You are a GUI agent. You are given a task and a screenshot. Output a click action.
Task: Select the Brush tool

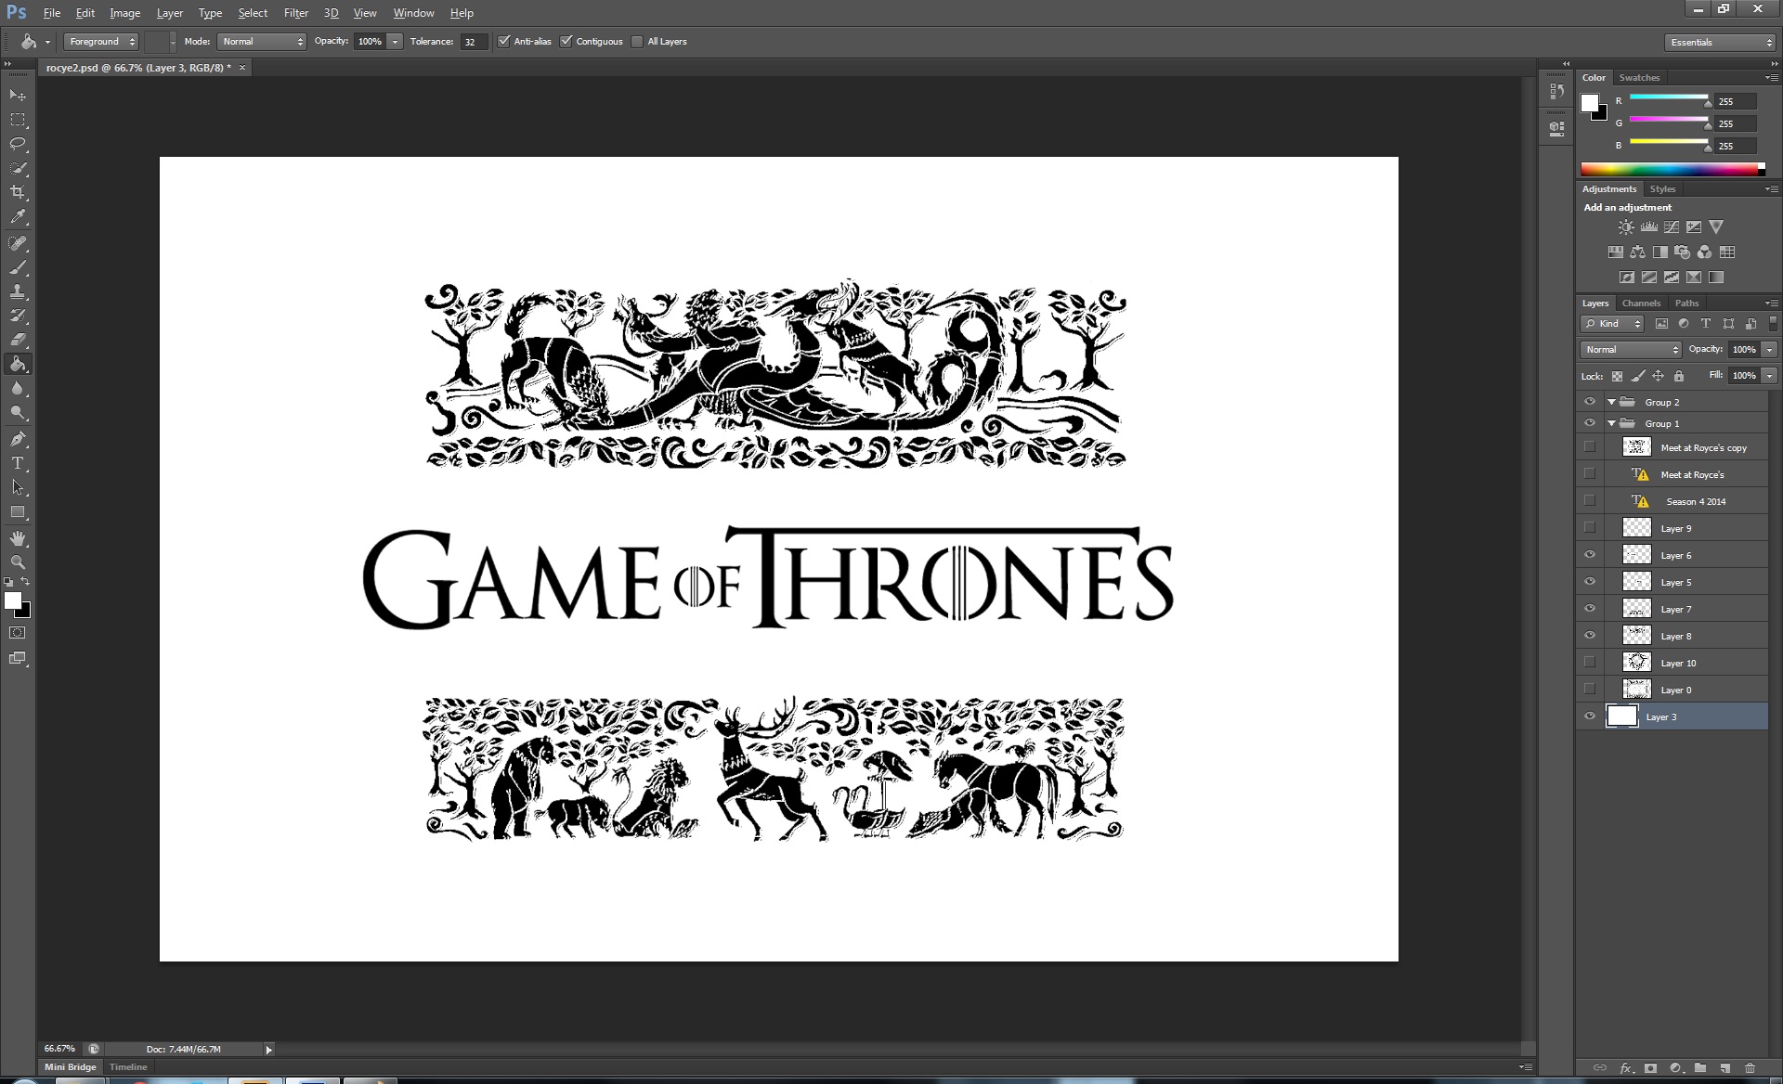[18, 267]
